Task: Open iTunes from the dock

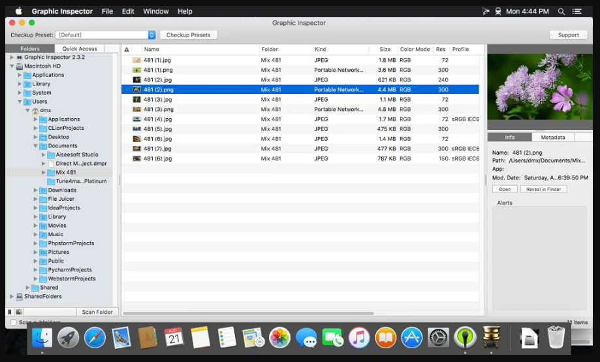Action: tap(359, 338)
